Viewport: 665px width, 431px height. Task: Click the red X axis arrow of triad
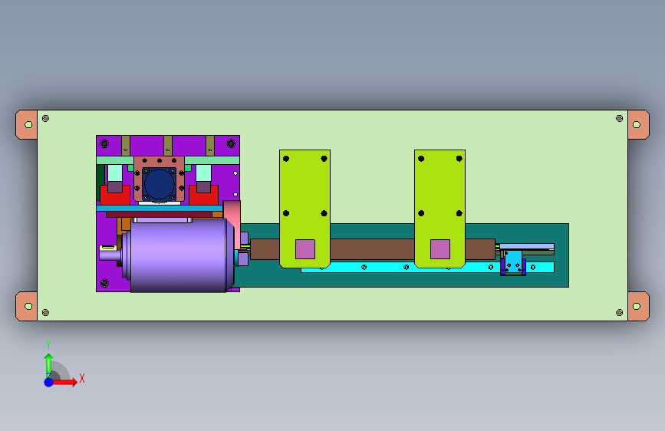[x=64, y=382]
